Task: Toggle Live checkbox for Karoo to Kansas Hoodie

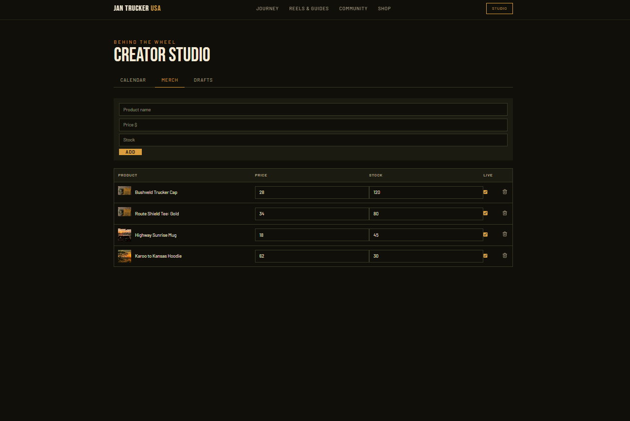Action: [485, 256]
